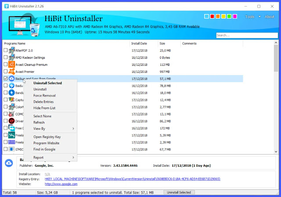Image resolution: width=281 pixels, height=197 pixels.
Task: Click the Bandizip blue icon
Action: point(12,93)
